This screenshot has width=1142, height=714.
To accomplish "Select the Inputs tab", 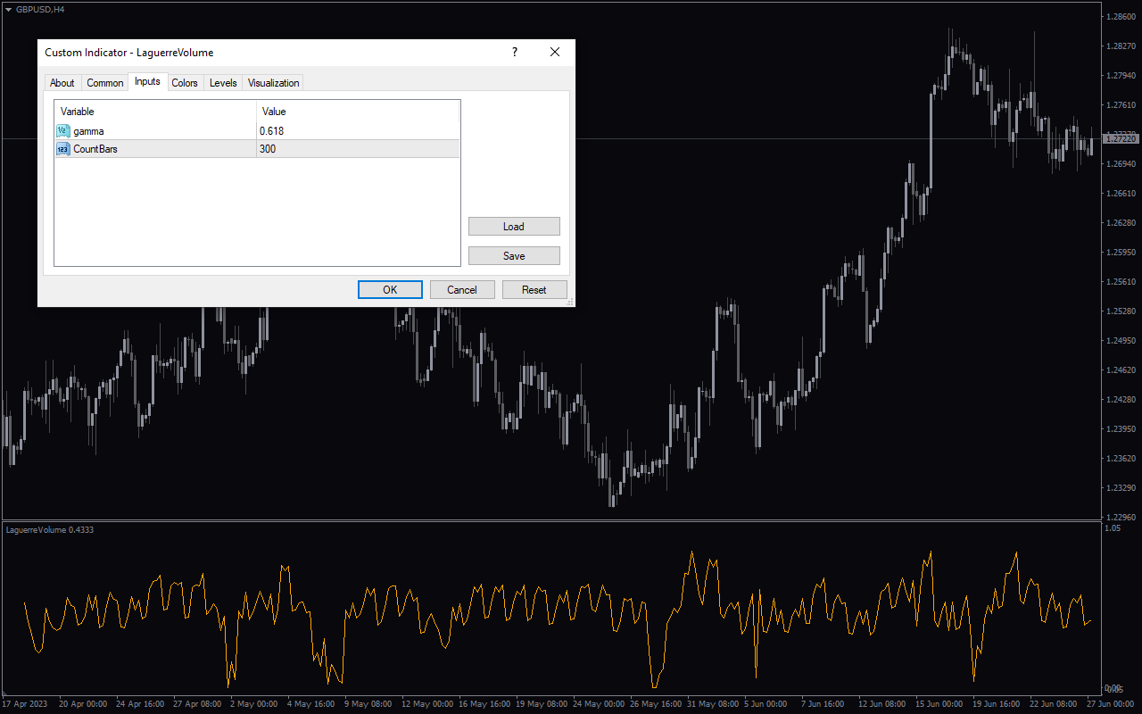I will 147,81.
